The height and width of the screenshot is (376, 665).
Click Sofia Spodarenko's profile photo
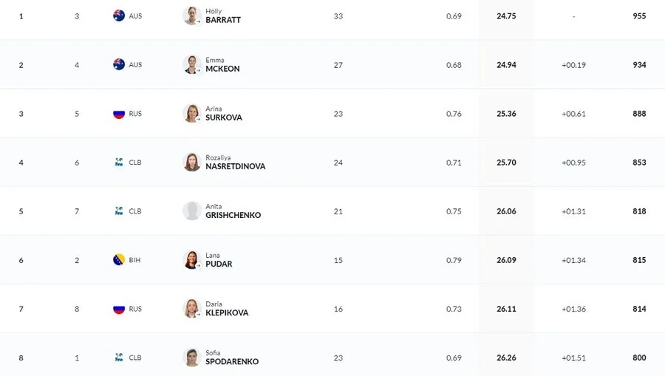(x=192, y=358)
